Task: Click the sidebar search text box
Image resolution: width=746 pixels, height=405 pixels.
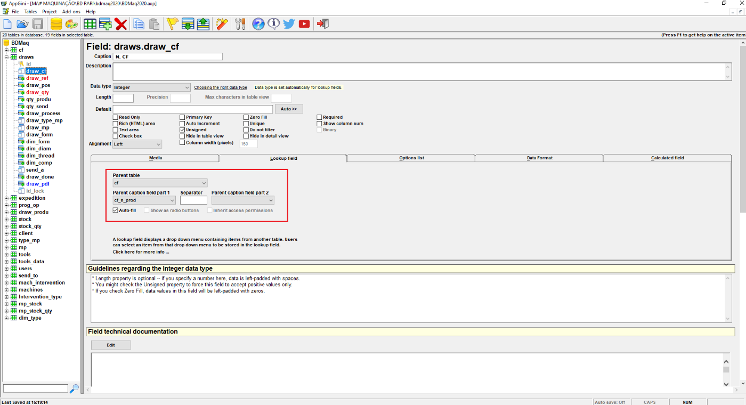Action: pos(36,388)
